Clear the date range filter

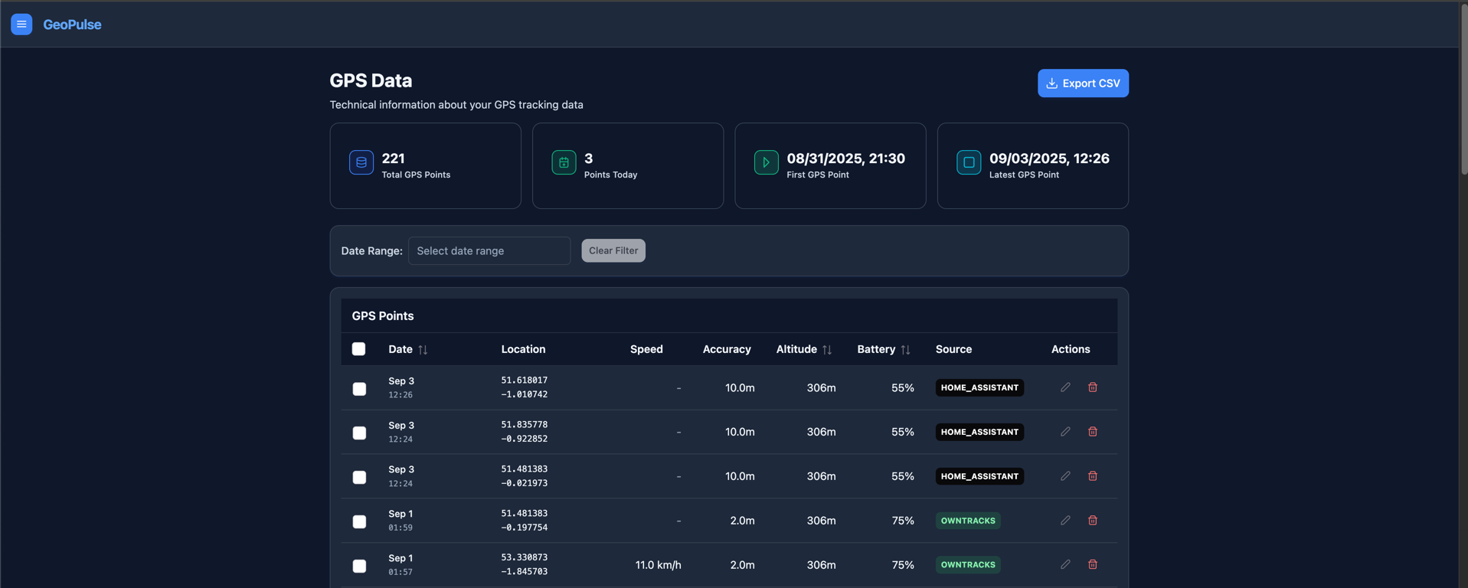click(613, 250)
